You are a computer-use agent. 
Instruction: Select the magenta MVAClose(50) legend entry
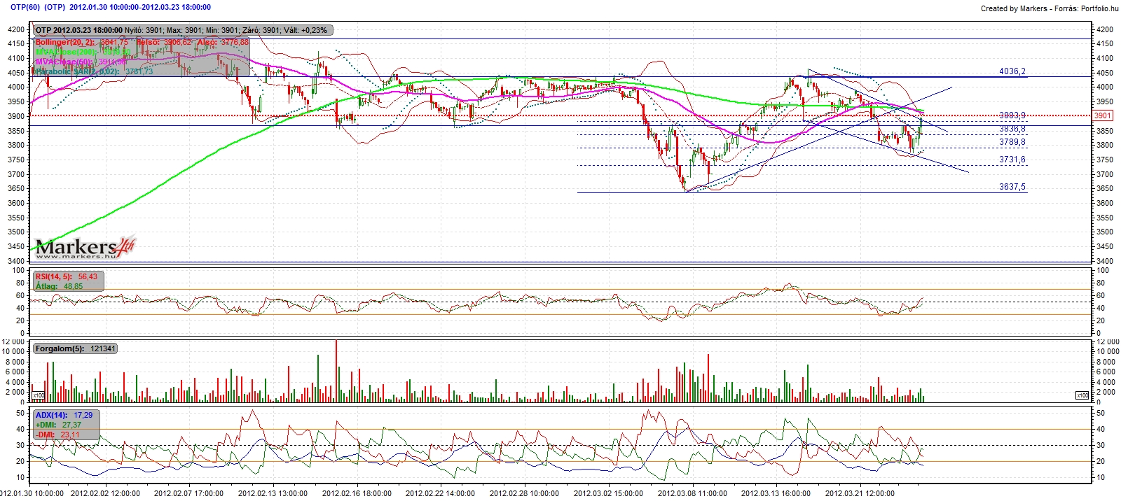click(81, 62)
